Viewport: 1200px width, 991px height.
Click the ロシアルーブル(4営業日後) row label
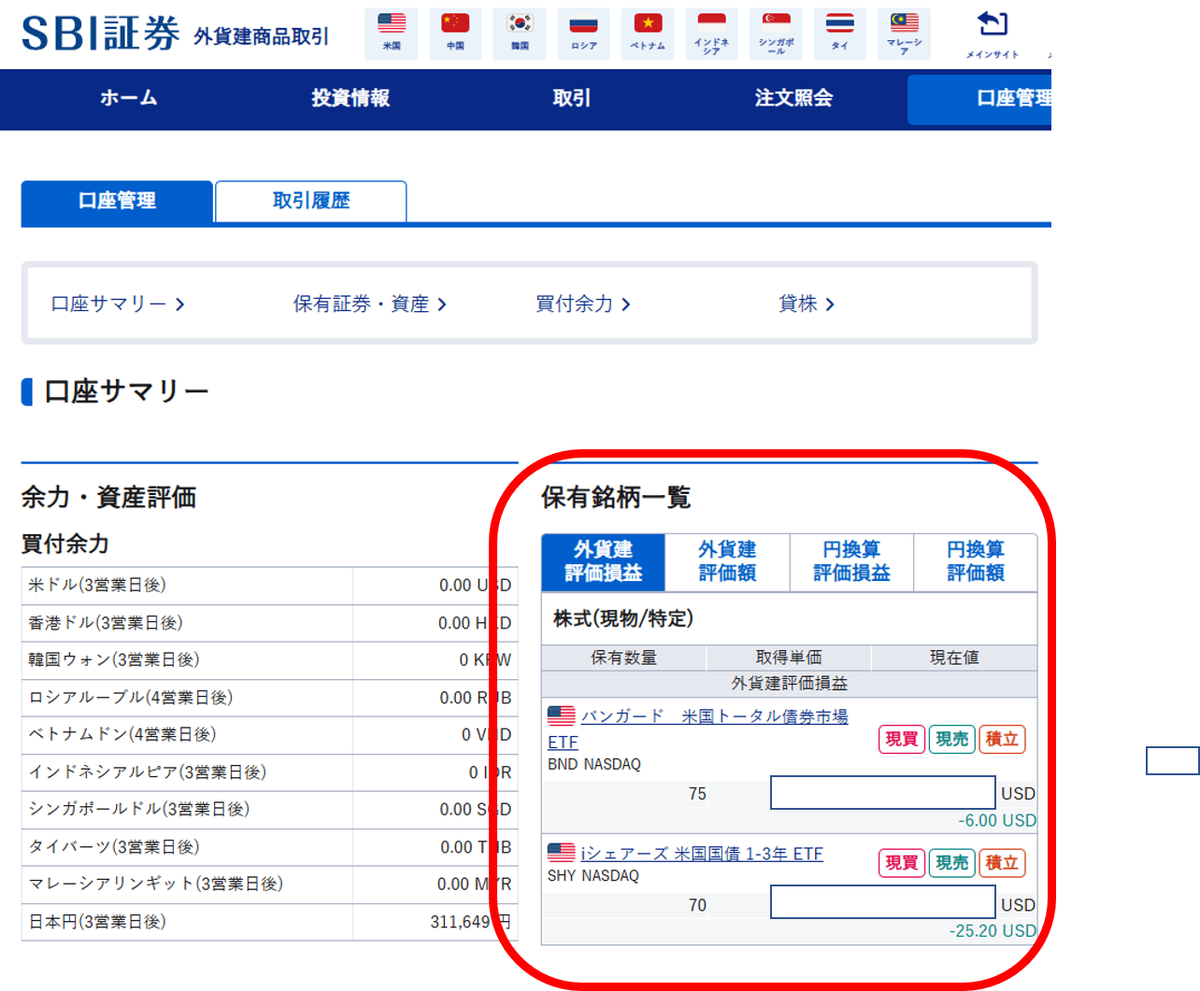pyautogui.click(x=131, y=697)
